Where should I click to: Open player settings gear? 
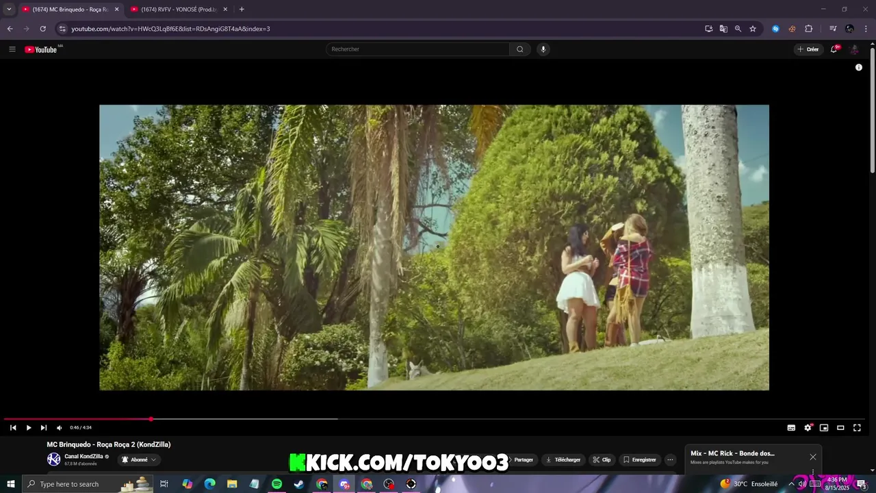[x=808, y=428]
